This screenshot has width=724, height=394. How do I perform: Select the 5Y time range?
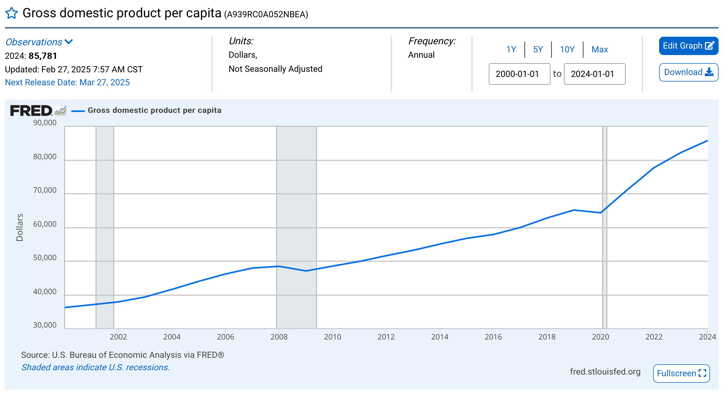pos(538,50)
